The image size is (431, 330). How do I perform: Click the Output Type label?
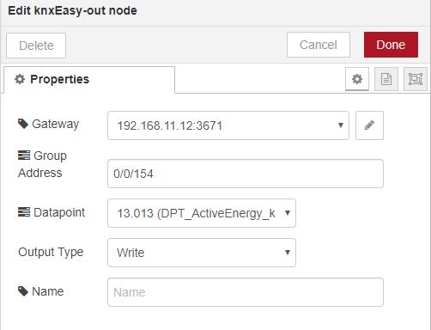coord(51,252)
